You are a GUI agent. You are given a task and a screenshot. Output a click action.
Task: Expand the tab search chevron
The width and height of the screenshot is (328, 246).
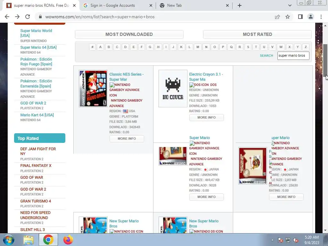tap(290, 5)
